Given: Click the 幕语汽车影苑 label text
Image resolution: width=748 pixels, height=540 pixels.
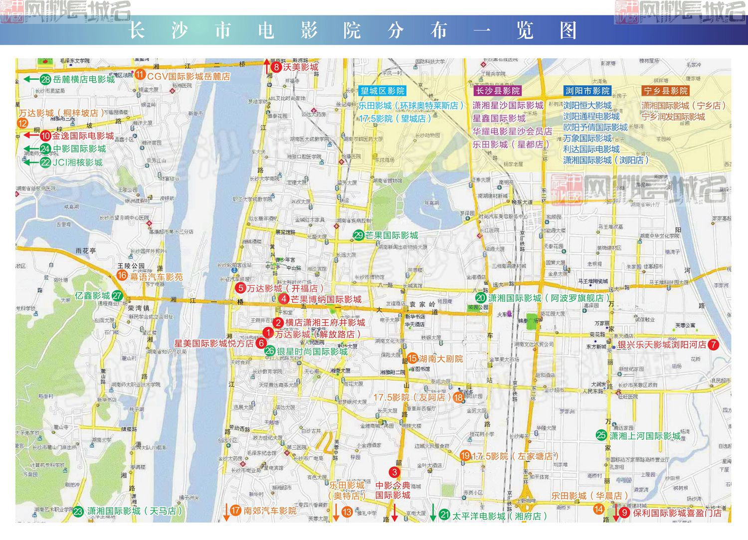Looking at the screenshot, I should [156, 277].
